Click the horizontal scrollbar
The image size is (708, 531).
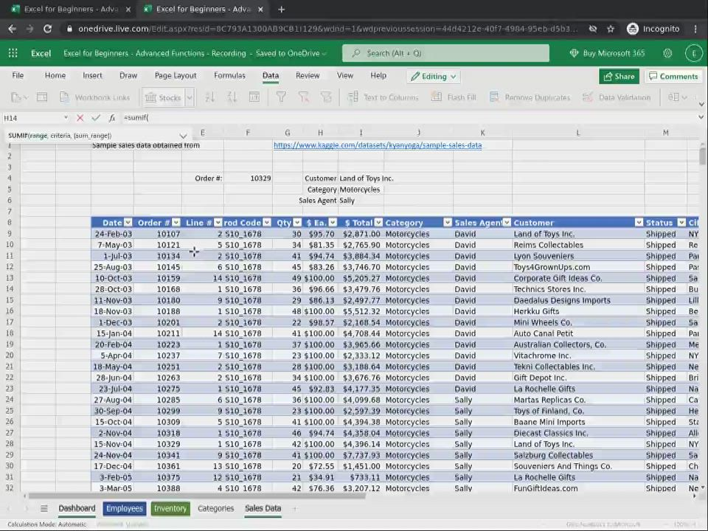click(196, 496)
